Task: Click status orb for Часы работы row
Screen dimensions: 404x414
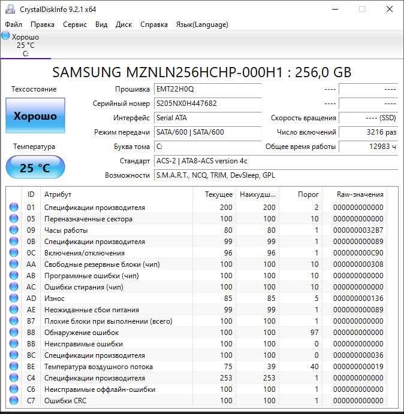Action: [14, 230]
